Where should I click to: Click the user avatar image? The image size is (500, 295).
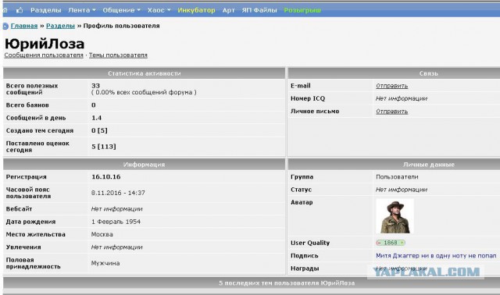point(395,216)
